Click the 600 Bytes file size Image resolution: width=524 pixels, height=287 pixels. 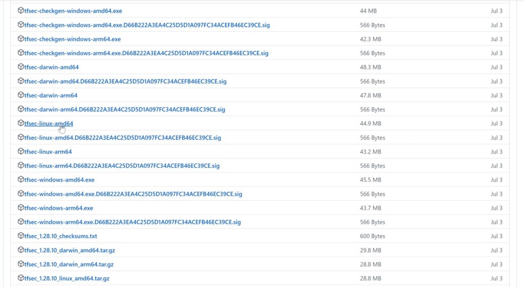coord(372,236)
